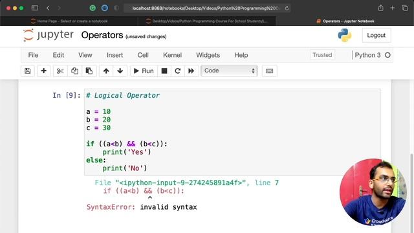Open the View menu
This screenshot has height=233, width=414.
pos(85,55)
